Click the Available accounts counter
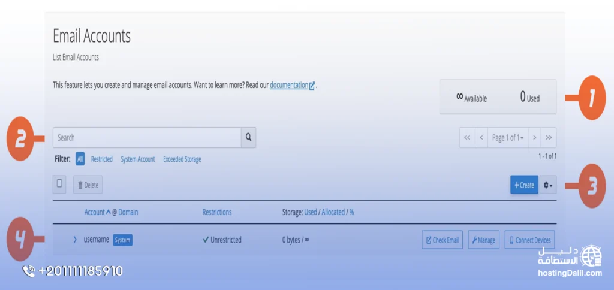 pos(471,98)
